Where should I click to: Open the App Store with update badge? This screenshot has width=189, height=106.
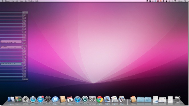point(40,99)
